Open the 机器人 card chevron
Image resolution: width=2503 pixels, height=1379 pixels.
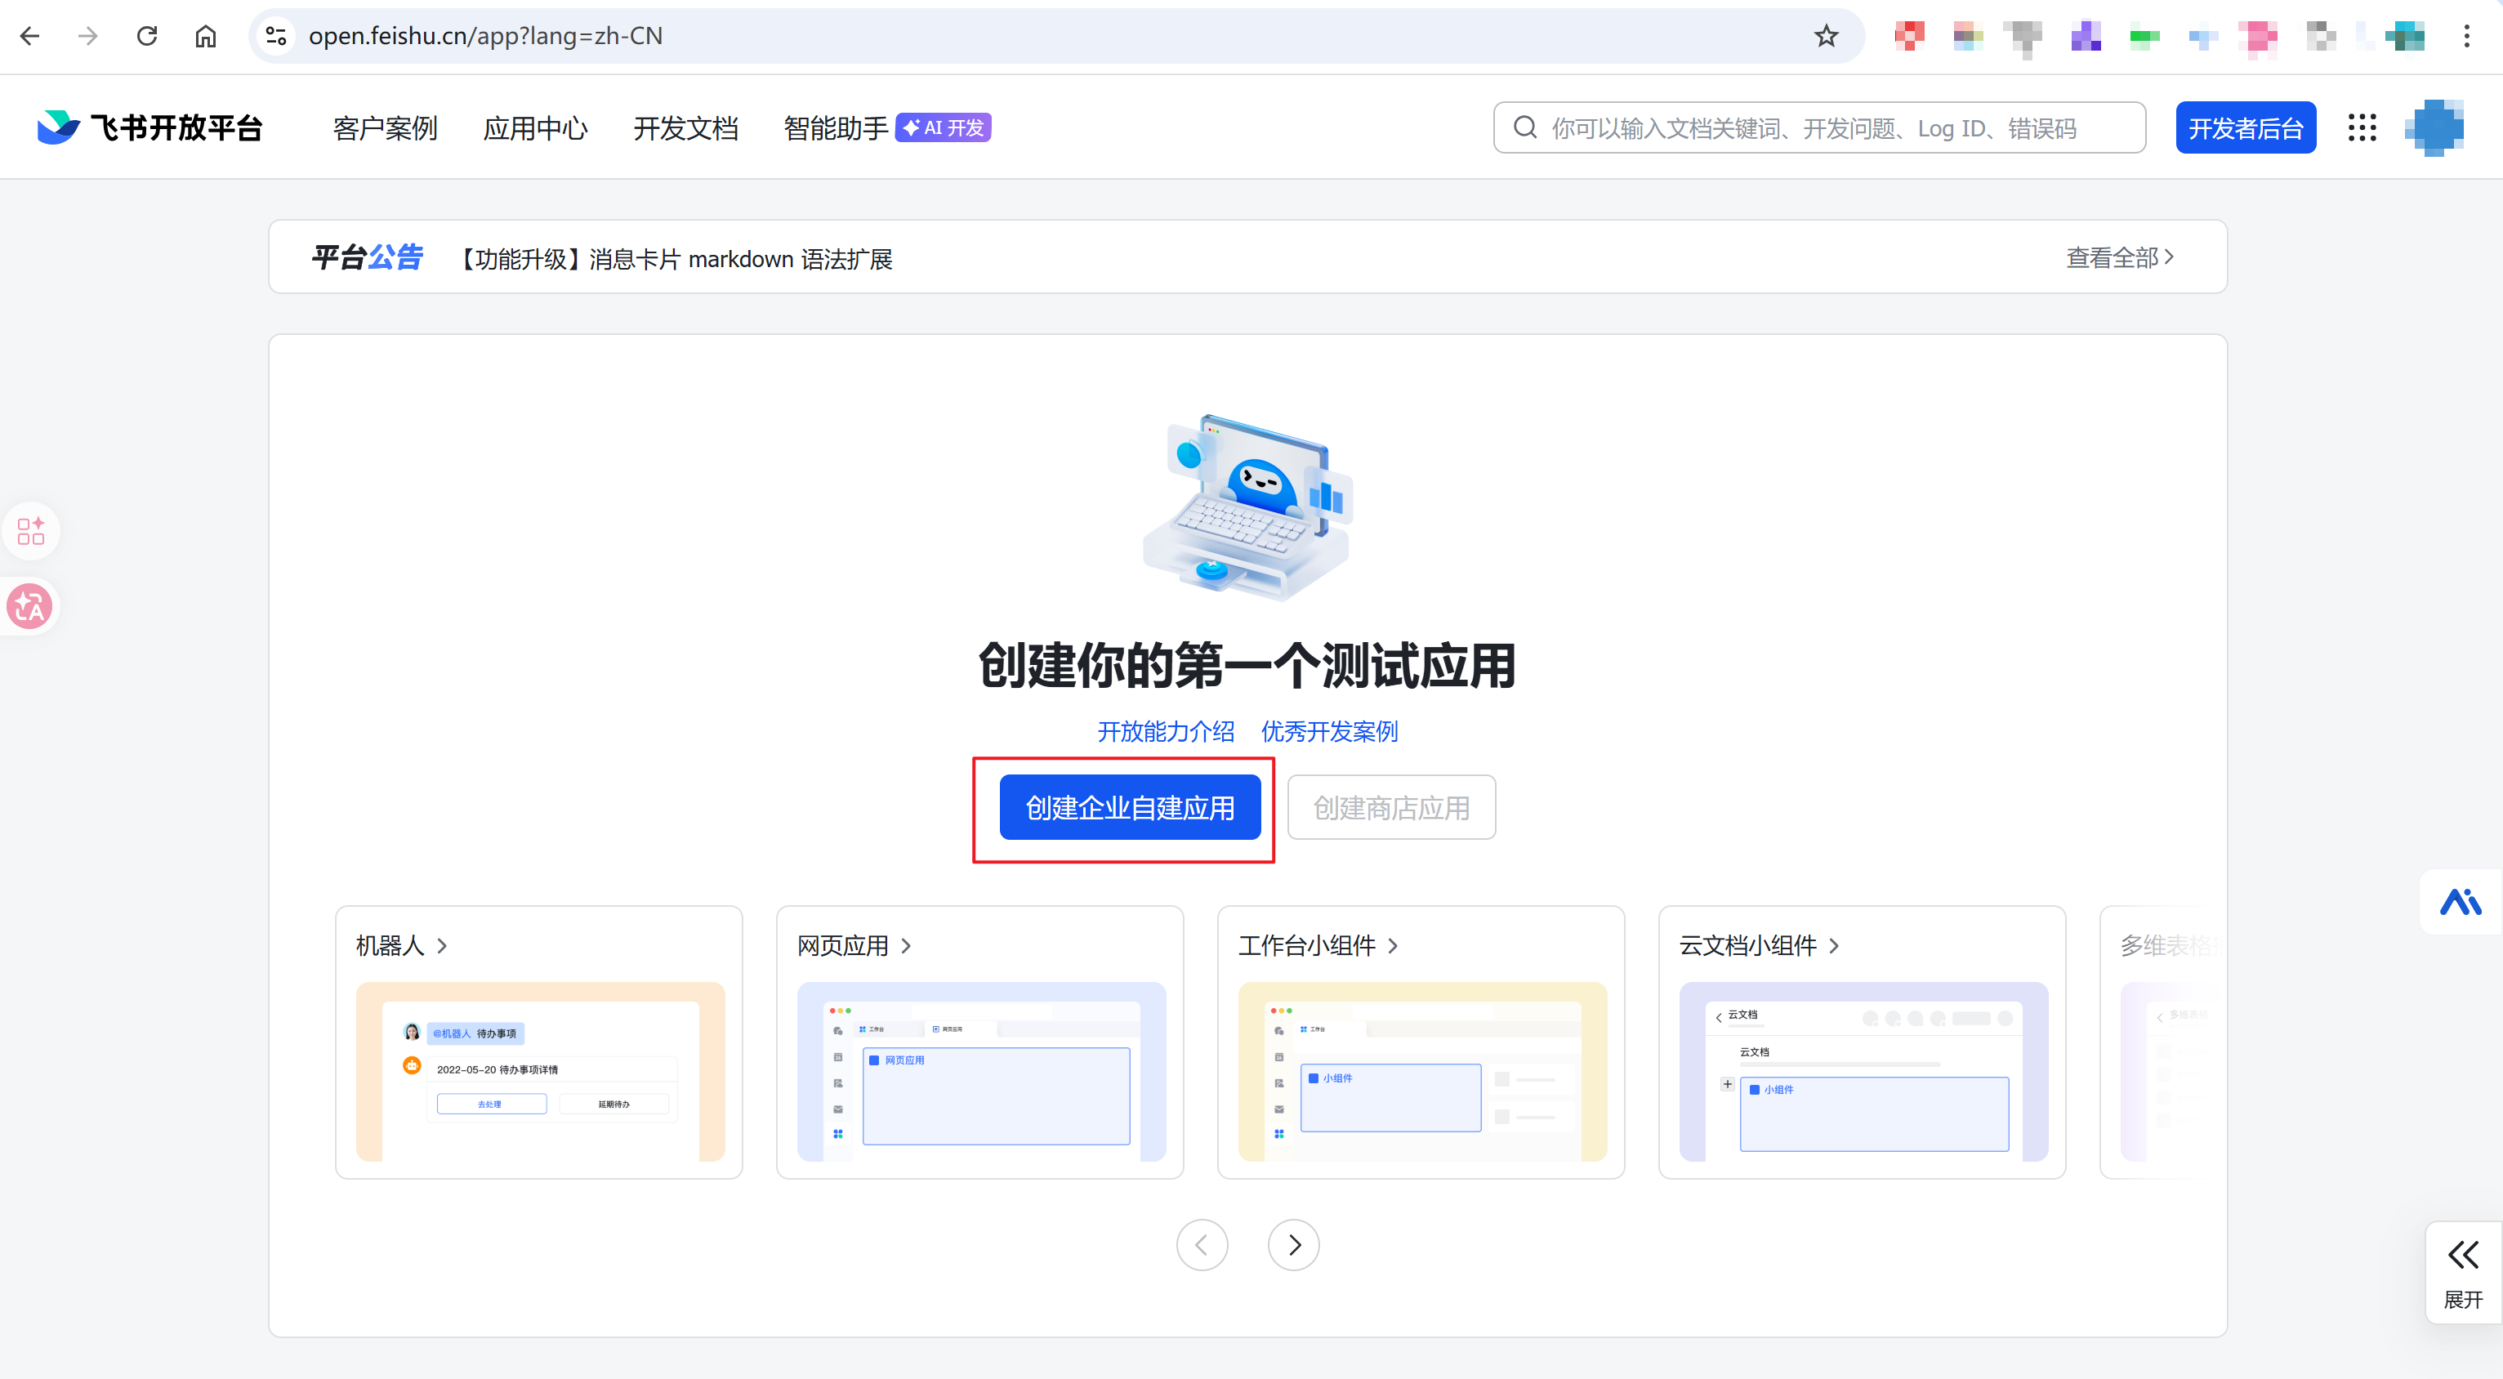pyautogui.click(x=442, y=945)
